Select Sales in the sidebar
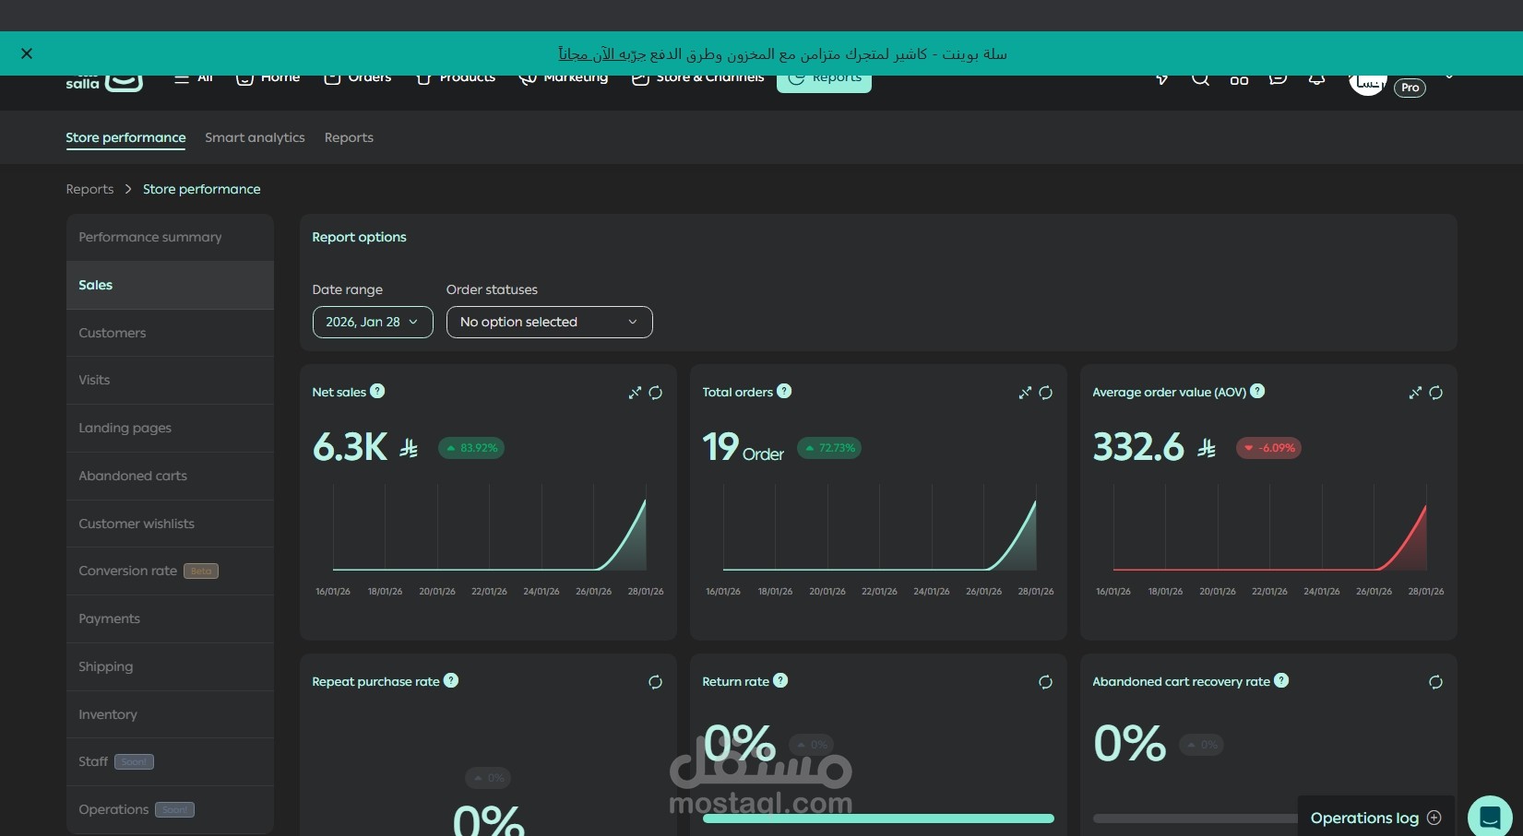This screenshot has width=1523, height=836. click(x=170, y=285)
